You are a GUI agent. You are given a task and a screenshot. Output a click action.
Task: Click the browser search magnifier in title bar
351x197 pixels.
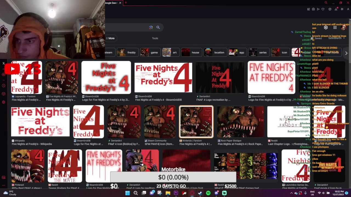tap(326, 3)
